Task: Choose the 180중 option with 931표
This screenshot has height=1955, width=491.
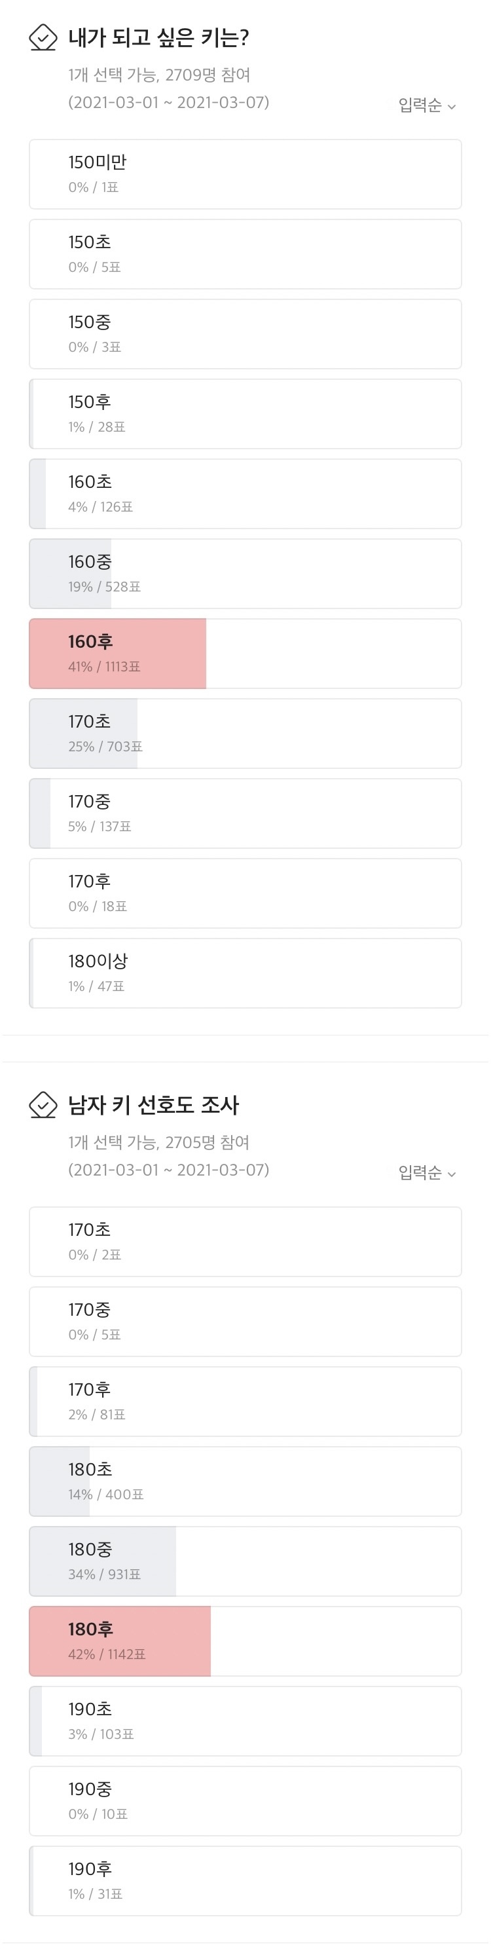Action: (245, 1561)
